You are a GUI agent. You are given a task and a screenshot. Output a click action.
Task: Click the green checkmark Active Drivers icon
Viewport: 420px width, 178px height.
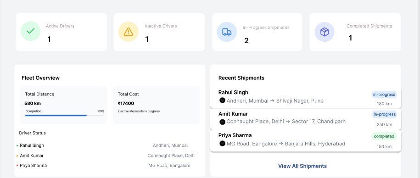[31, 31]
